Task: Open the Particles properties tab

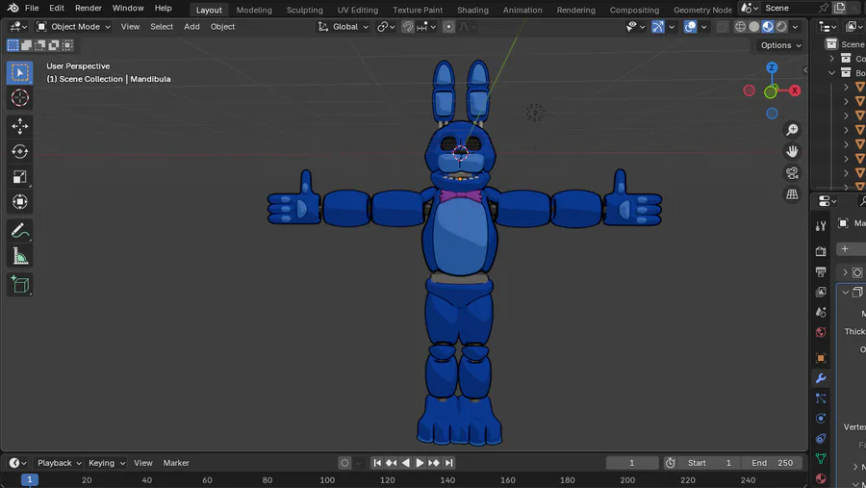Action: [821, 398]
